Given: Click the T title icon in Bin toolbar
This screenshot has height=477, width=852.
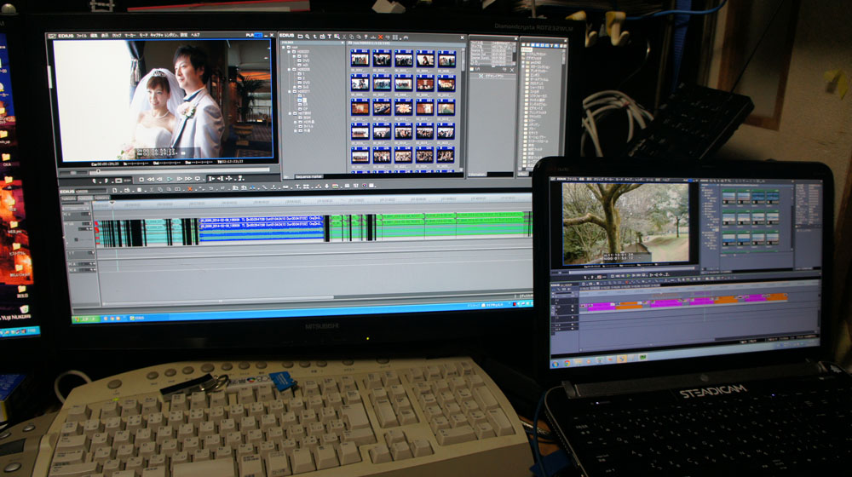Looking at the screenshot, I should point(329,37).
